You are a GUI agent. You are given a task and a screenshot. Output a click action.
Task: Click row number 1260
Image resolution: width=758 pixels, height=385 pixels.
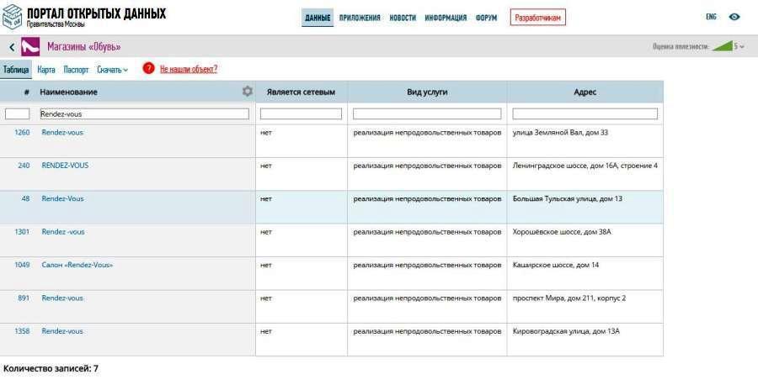pos(22,132)
